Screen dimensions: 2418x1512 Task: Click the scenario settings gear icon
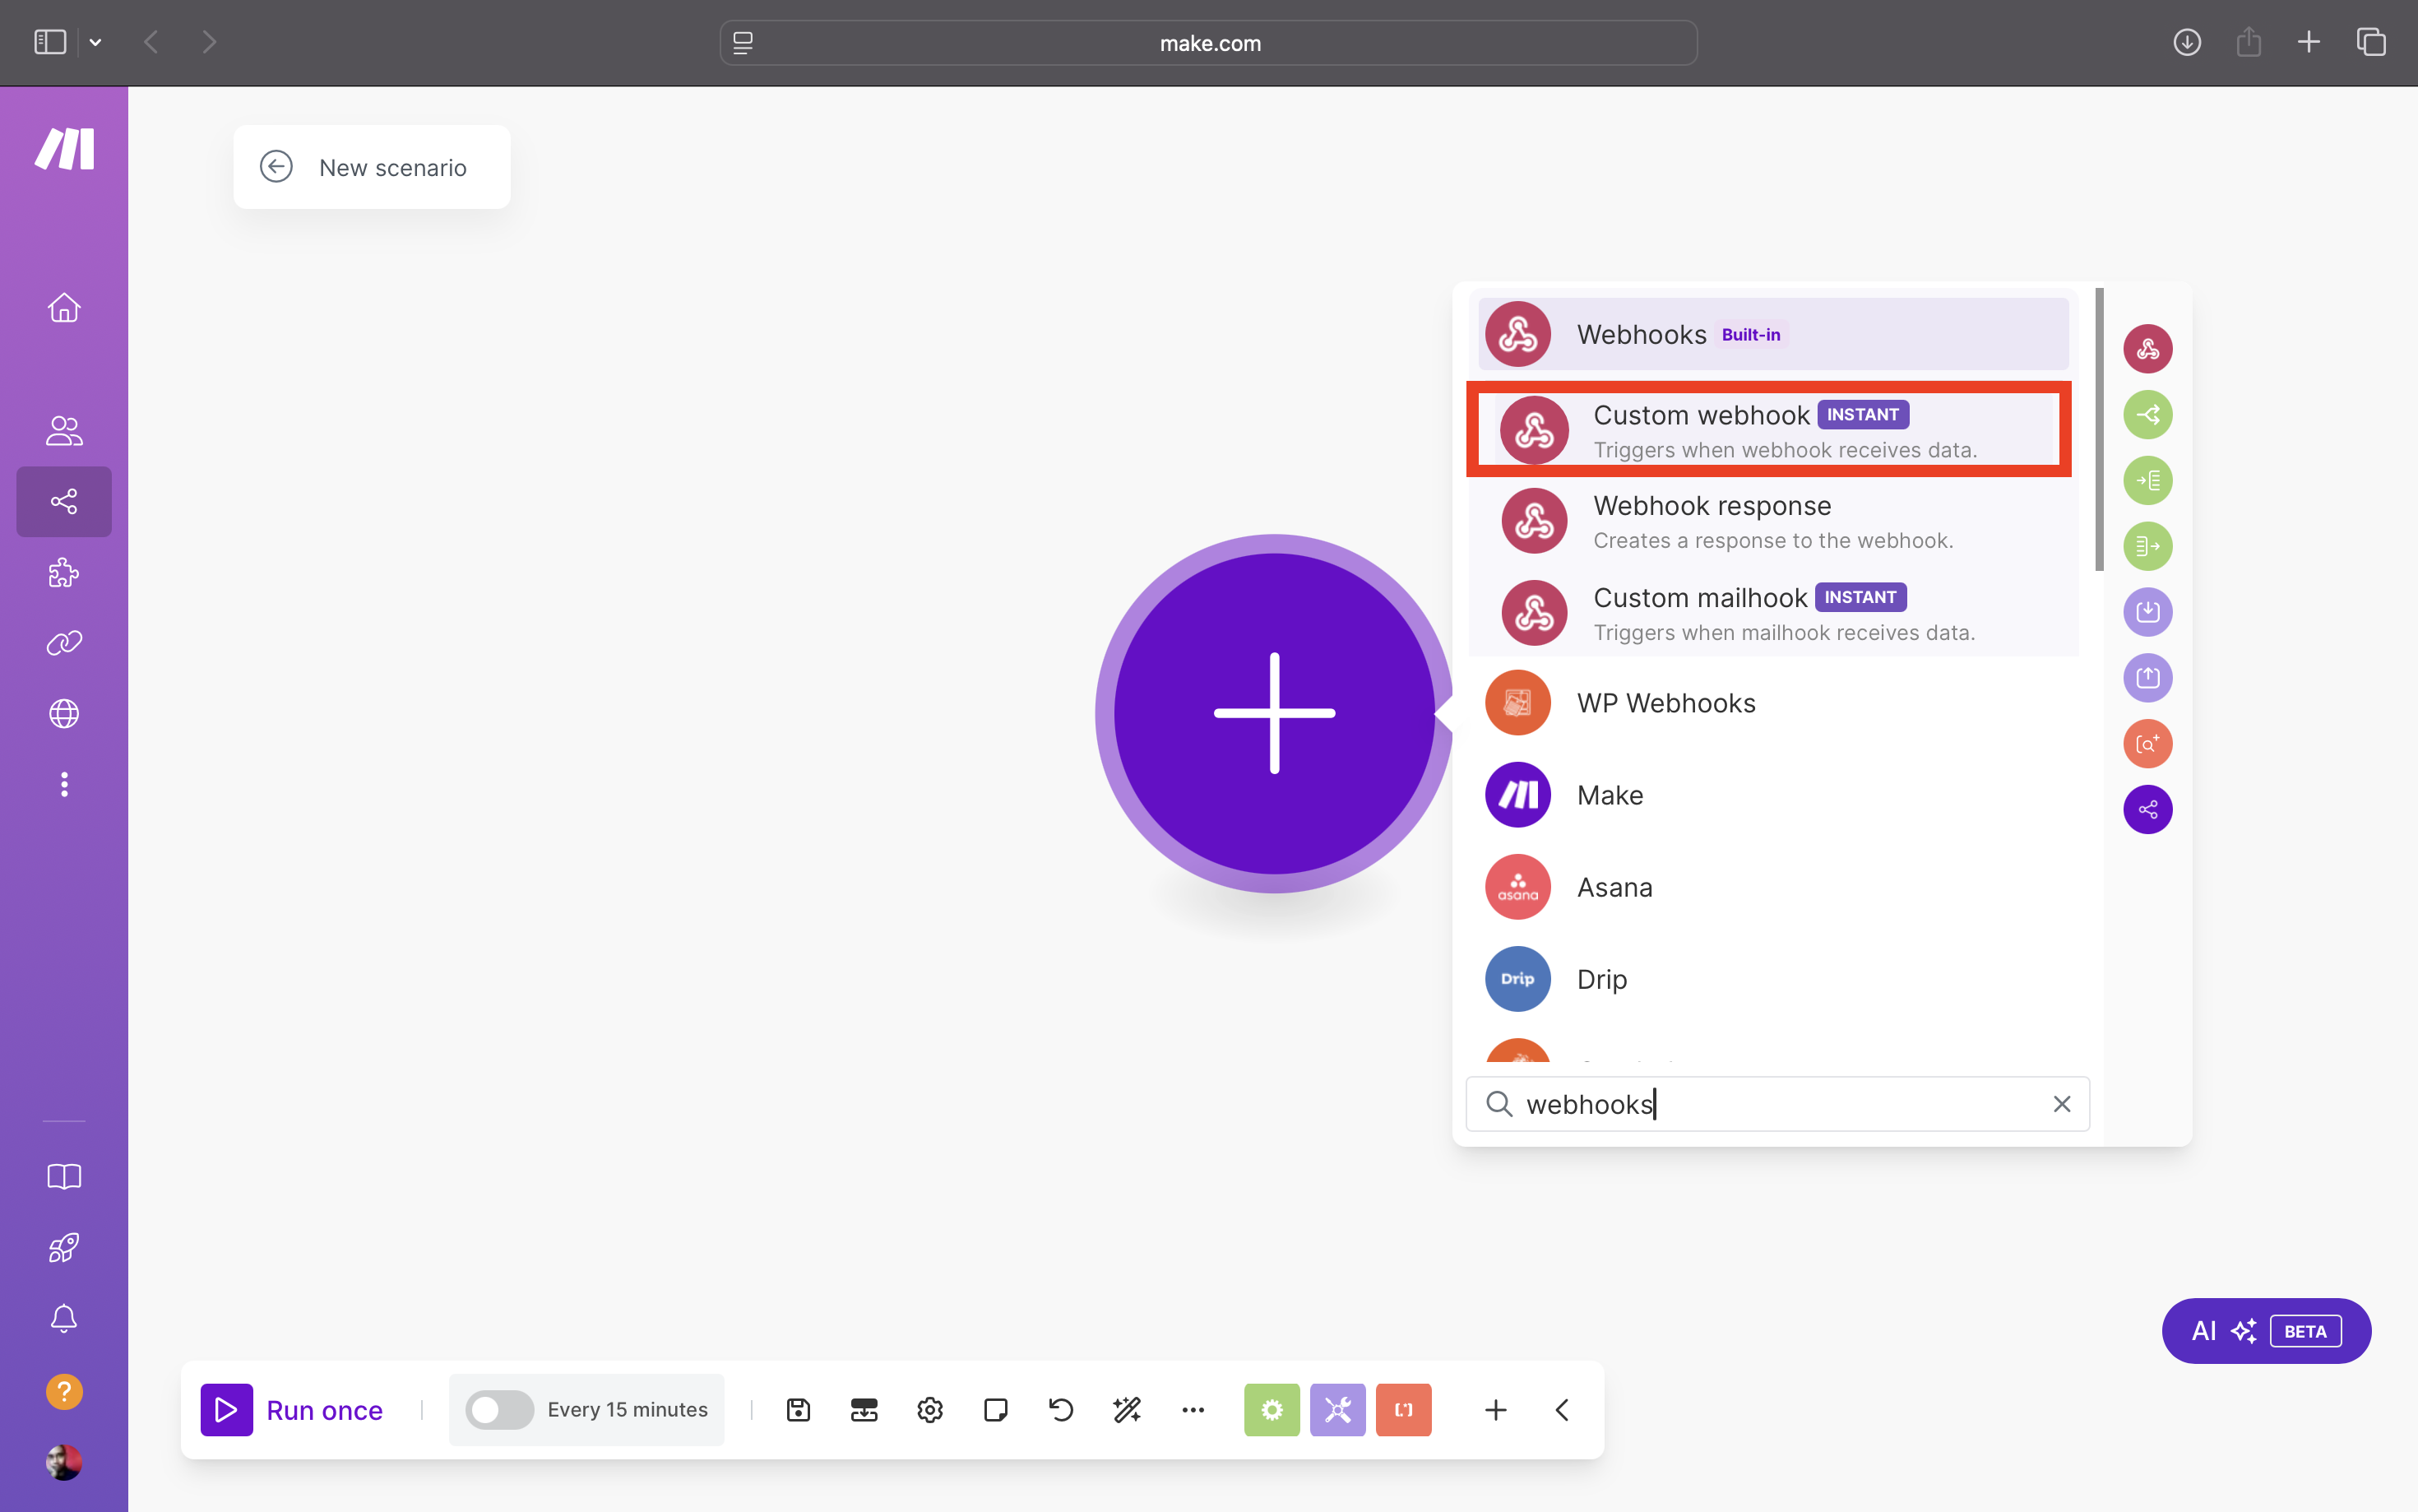point(929,1409)
